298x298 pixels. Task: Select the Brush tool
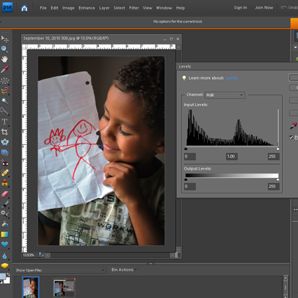point(5,204)
